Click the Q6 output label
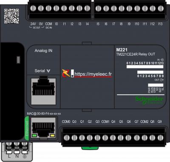The width and height of the screenshot is (170, 162). [129, 122]
